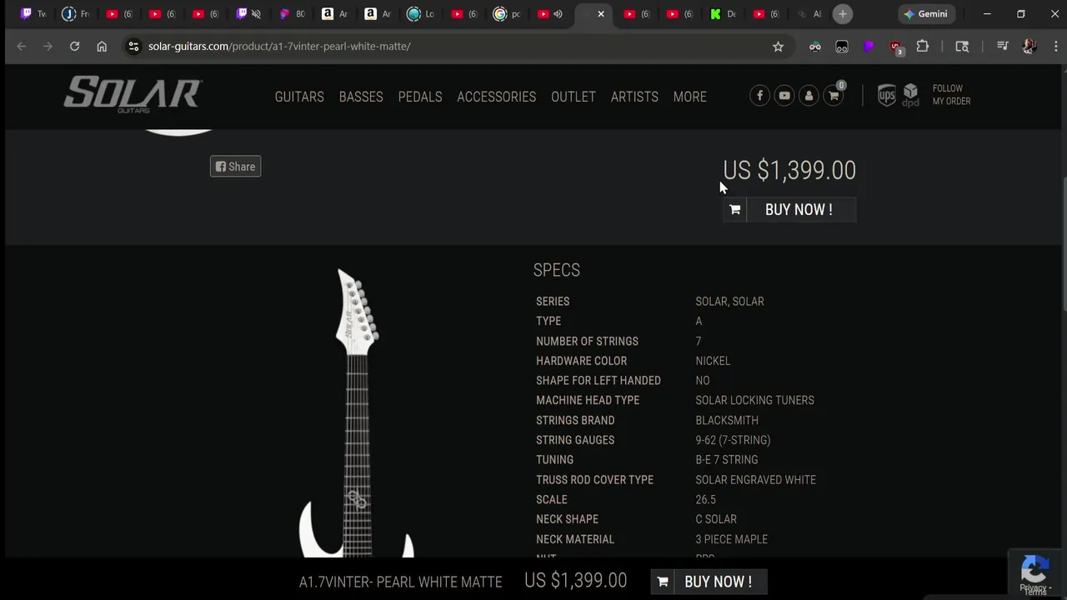Viewport: 1067px width, 600px height.
Task: Close the current active tab
Action: pyautogui.click(x=600, y=14)
